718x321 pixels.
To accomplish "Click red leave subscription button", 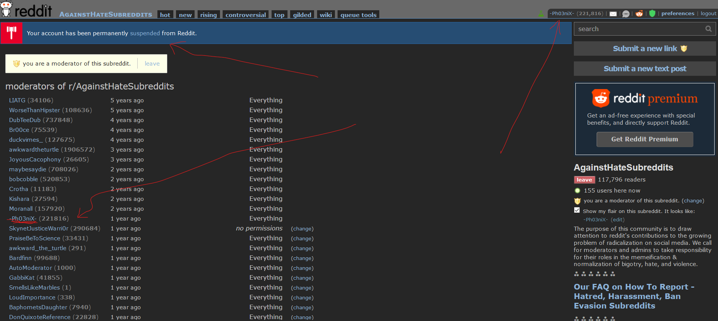I will click(x=584, y=180).
